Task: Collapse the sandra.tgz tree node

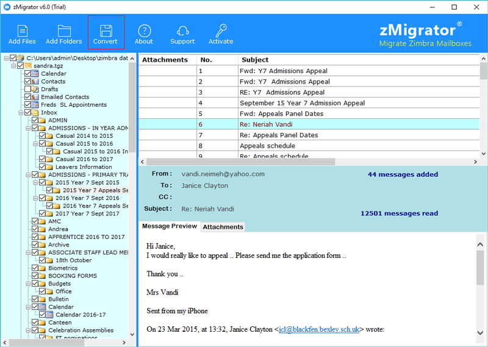Action: click(13, 66)
